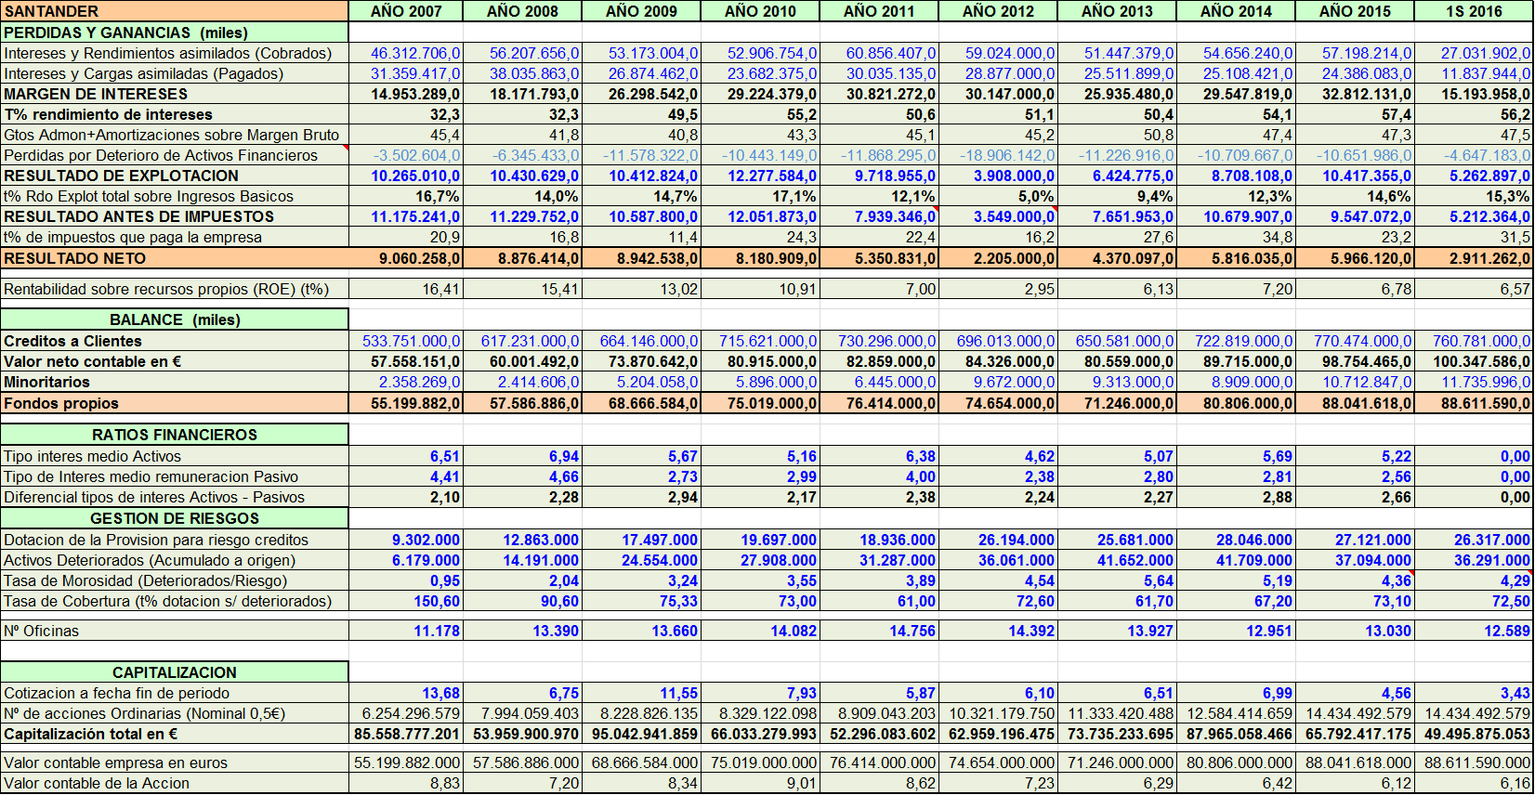Select the T% rendimiento de intereses value 57,4

pos(1355,114)
